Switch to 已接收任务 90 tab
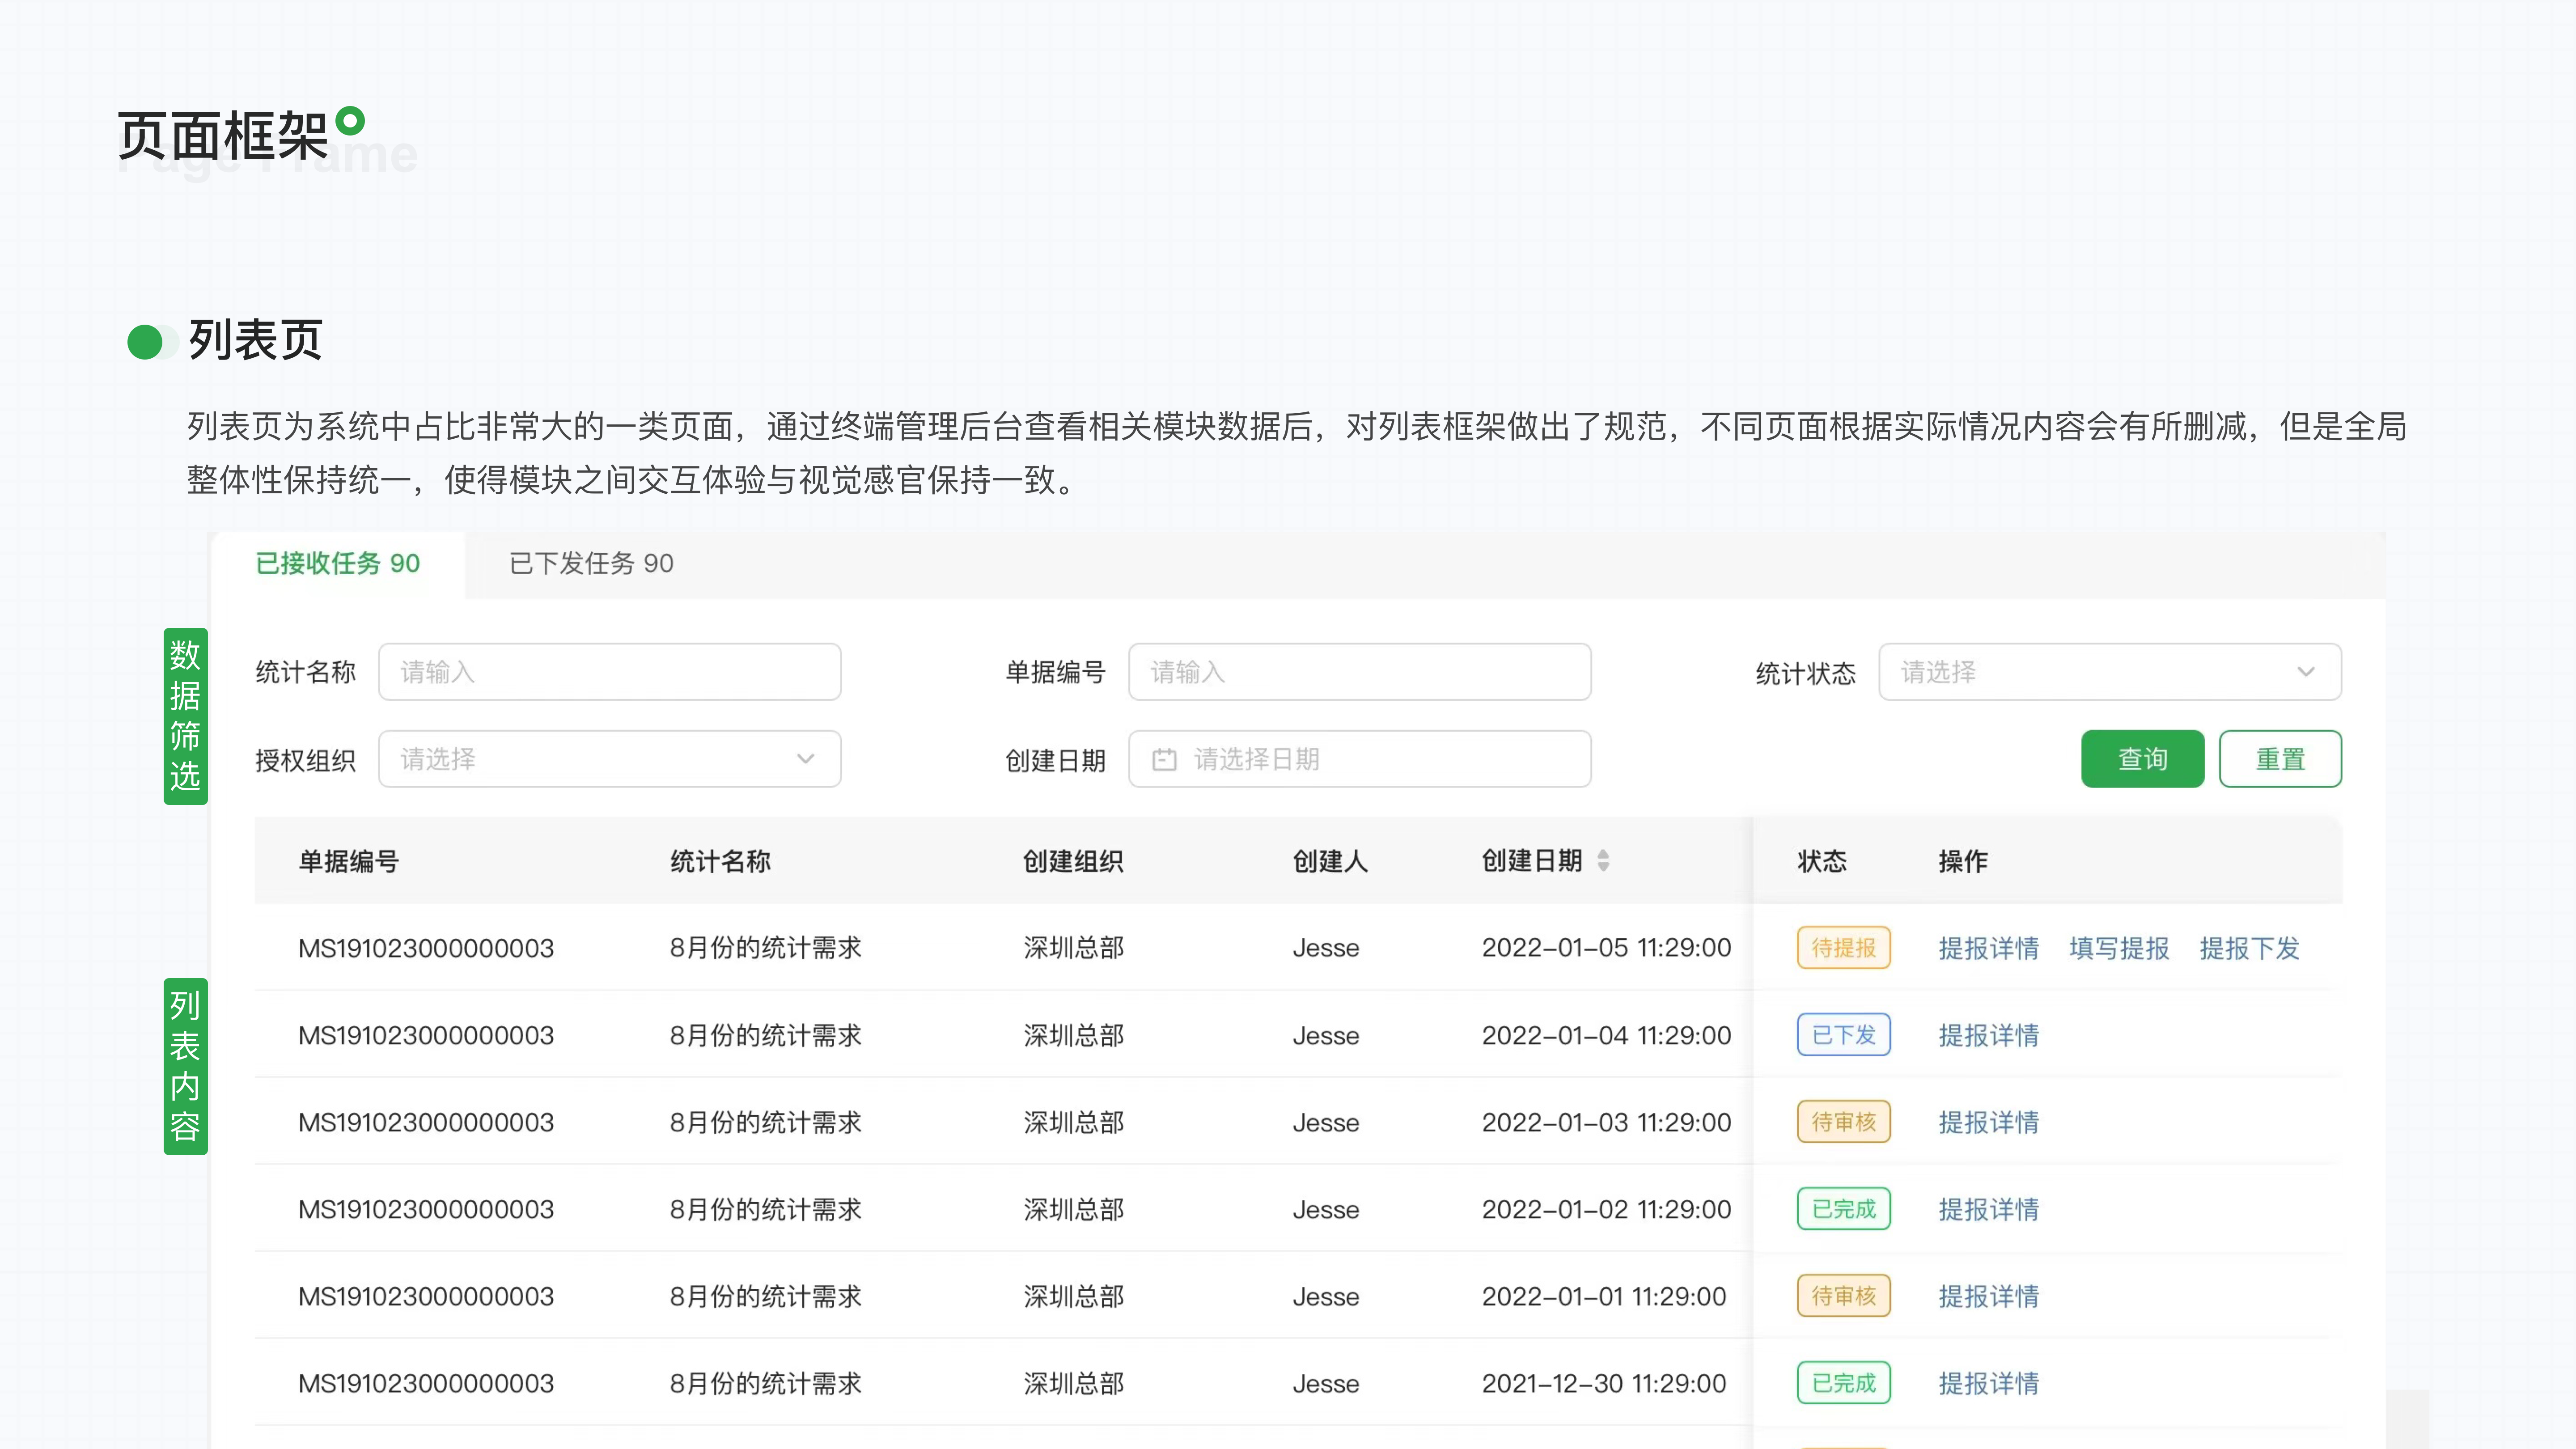2576x1449 pixels. coord(338,564)
